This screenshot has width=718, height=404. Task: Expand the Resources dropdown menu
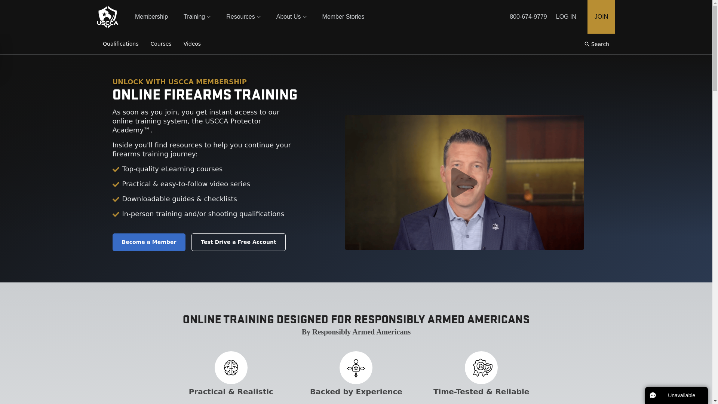click(243, 17)
